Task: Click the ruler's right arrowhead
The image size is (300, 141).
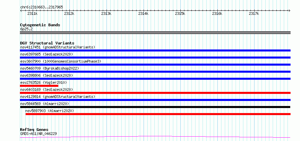Action: point(290,11)
